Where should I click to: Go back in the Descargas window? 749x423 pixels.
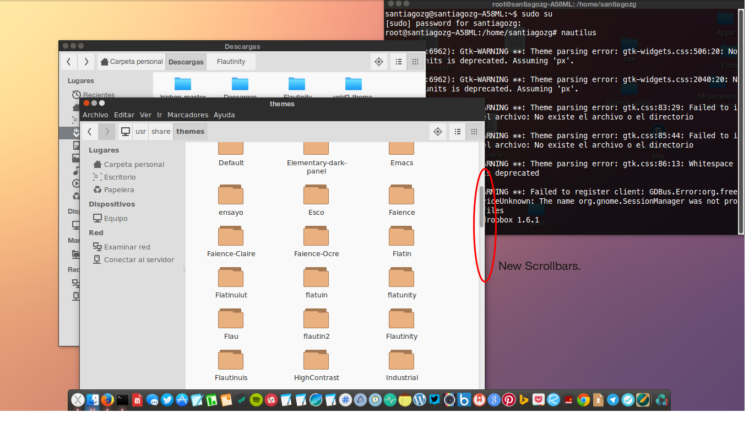(68, 62)
